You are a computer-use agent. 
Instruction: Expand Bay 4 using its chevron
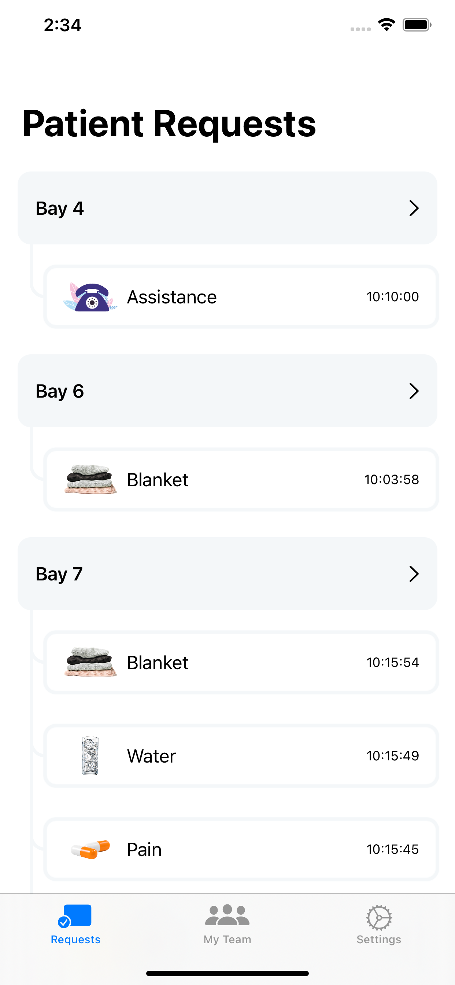coord(414,208)
